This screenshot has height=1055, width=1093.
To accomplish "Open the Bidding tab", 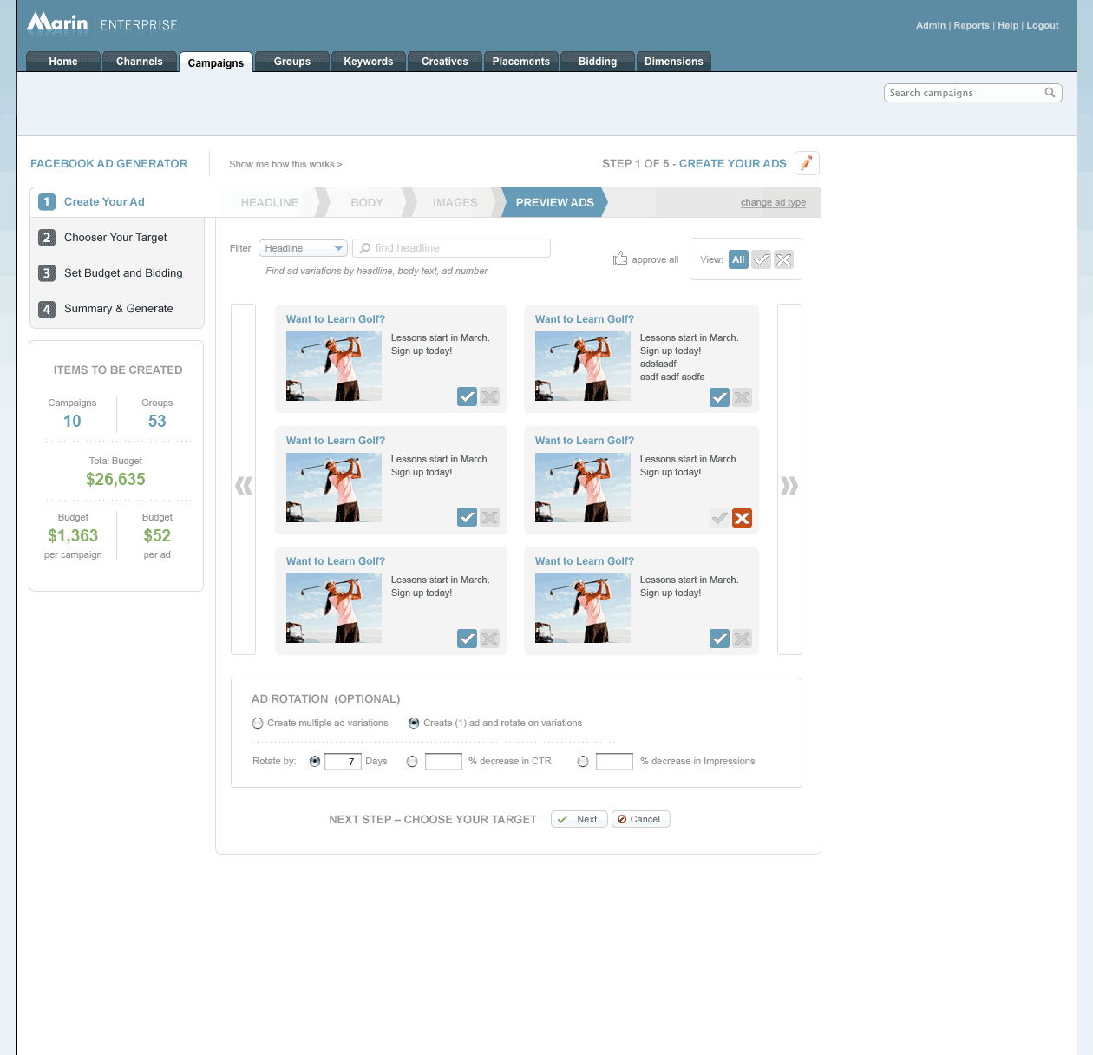I will [x=597, y=62].
